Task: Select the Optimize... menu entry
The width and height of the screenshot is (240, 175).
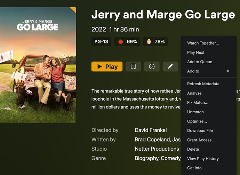Action: pyautogui.click(x=197, y=121)
